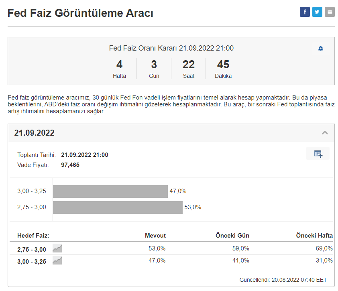
Task: Share page via email icon
Action: pos(330,12)
